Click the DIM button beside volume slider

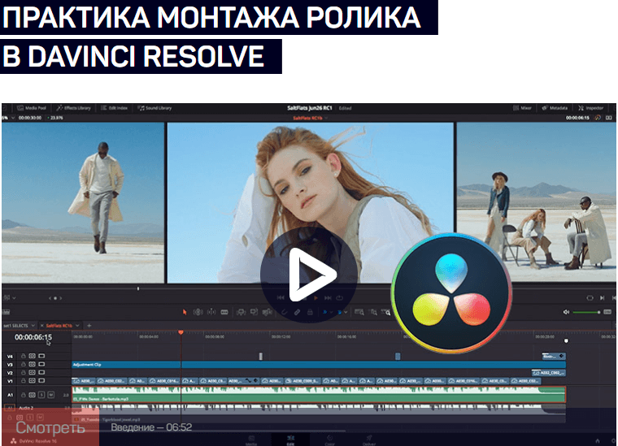click(607, 312)
